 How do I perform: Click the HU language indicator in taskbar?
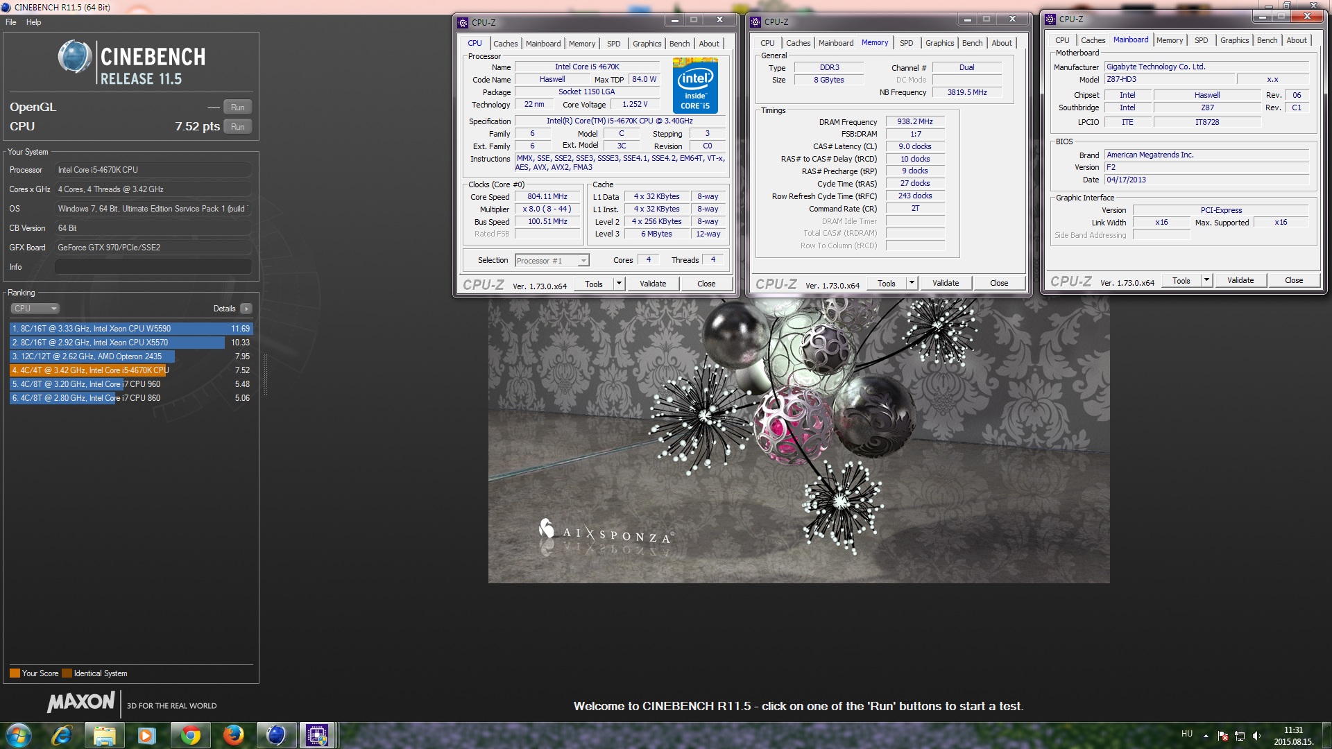tap(1187, 734)
